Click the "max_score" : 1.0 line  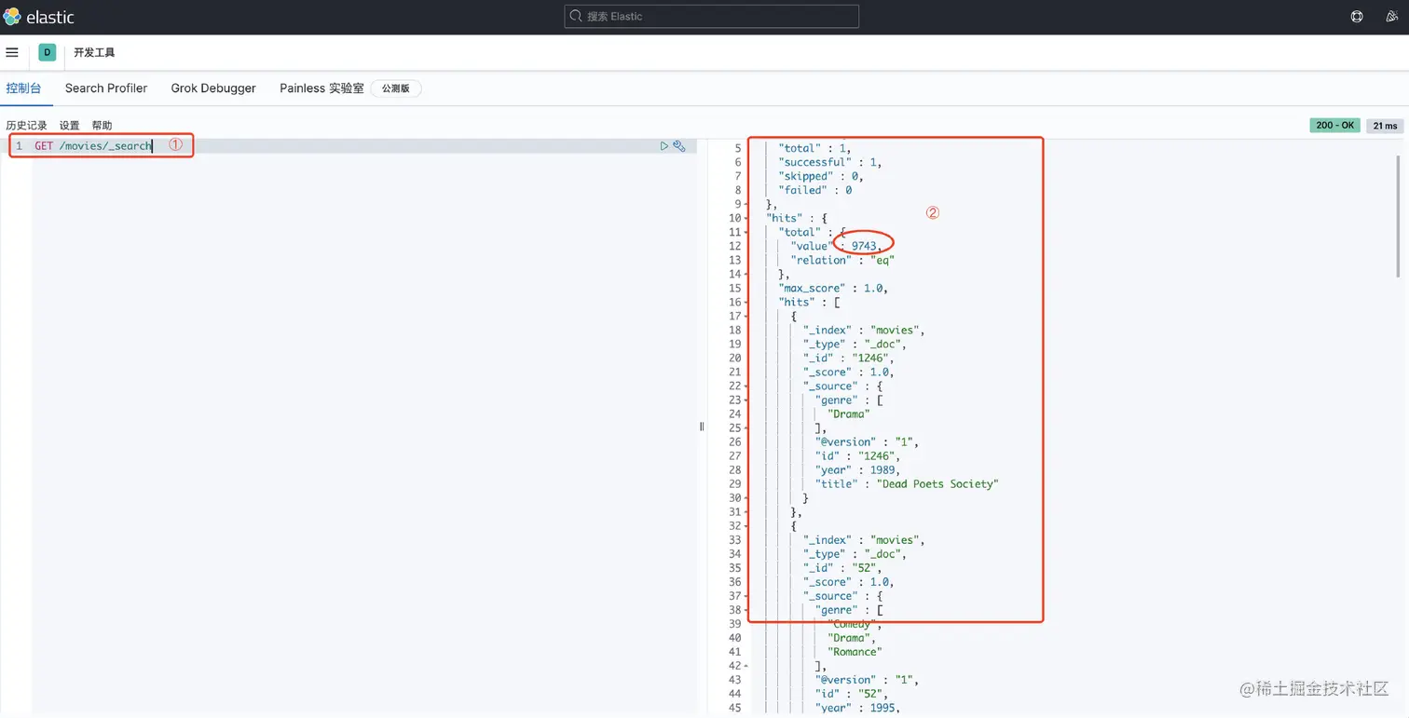pyautogui.click(x=833, y=288)
